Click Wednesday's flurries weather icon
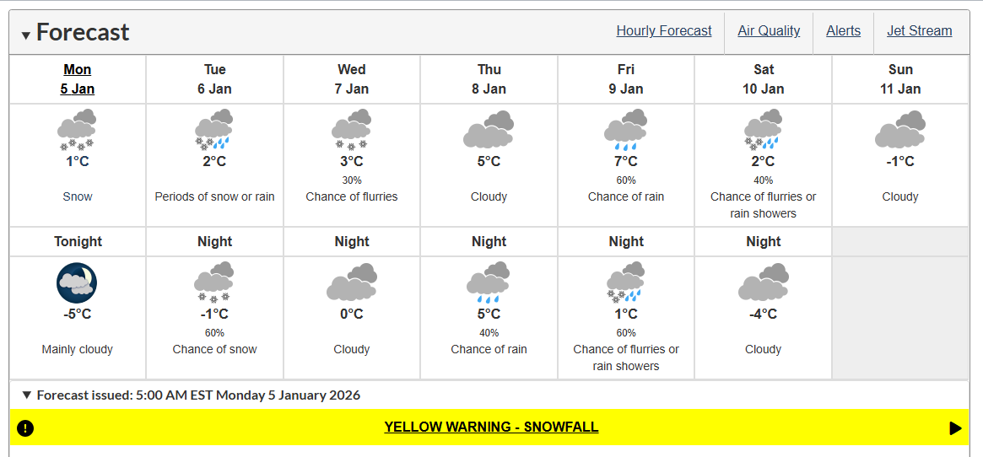This screenshot has width=983, height=457. click(x=351, y=129)
